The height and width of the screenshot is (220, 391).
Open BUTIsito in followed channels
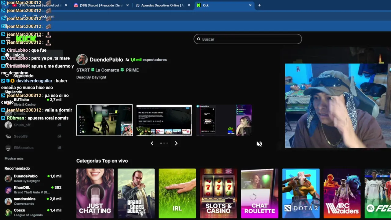(33, 102)
